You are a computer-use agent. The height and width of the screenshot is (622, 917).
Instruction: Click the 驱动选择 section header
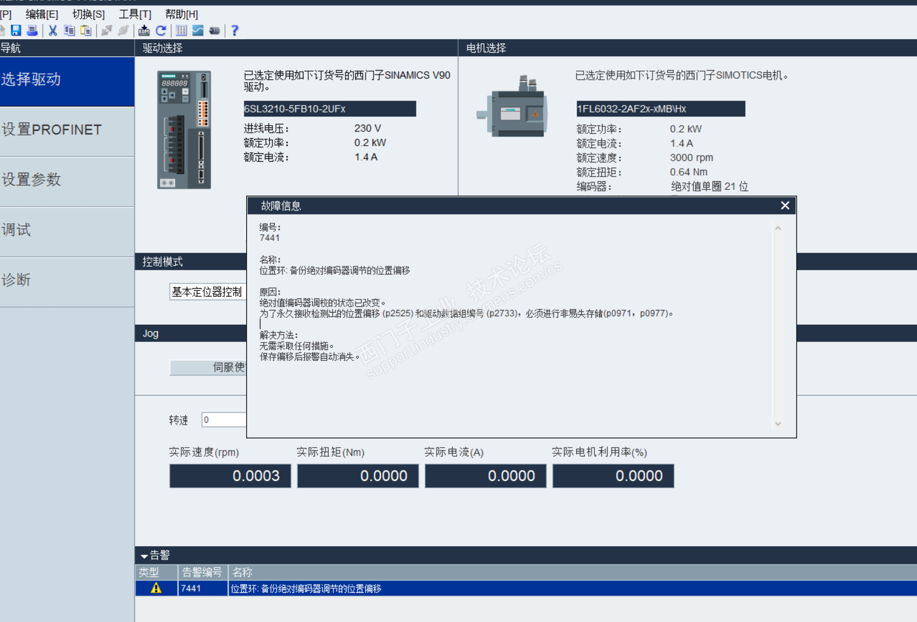296,48
